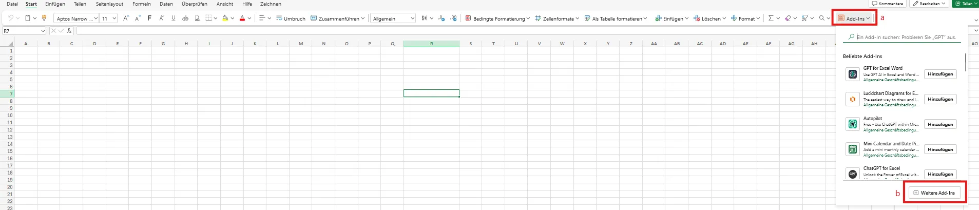This screenshot has height=210, width=979.
Task: Switch to the Formeln tab
Action: coord(142,4)
